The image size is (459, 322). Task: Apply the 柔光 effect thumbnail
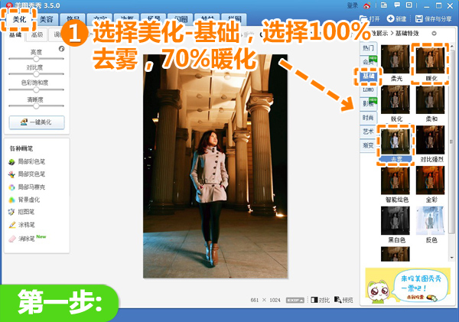(x=396, y=59)
